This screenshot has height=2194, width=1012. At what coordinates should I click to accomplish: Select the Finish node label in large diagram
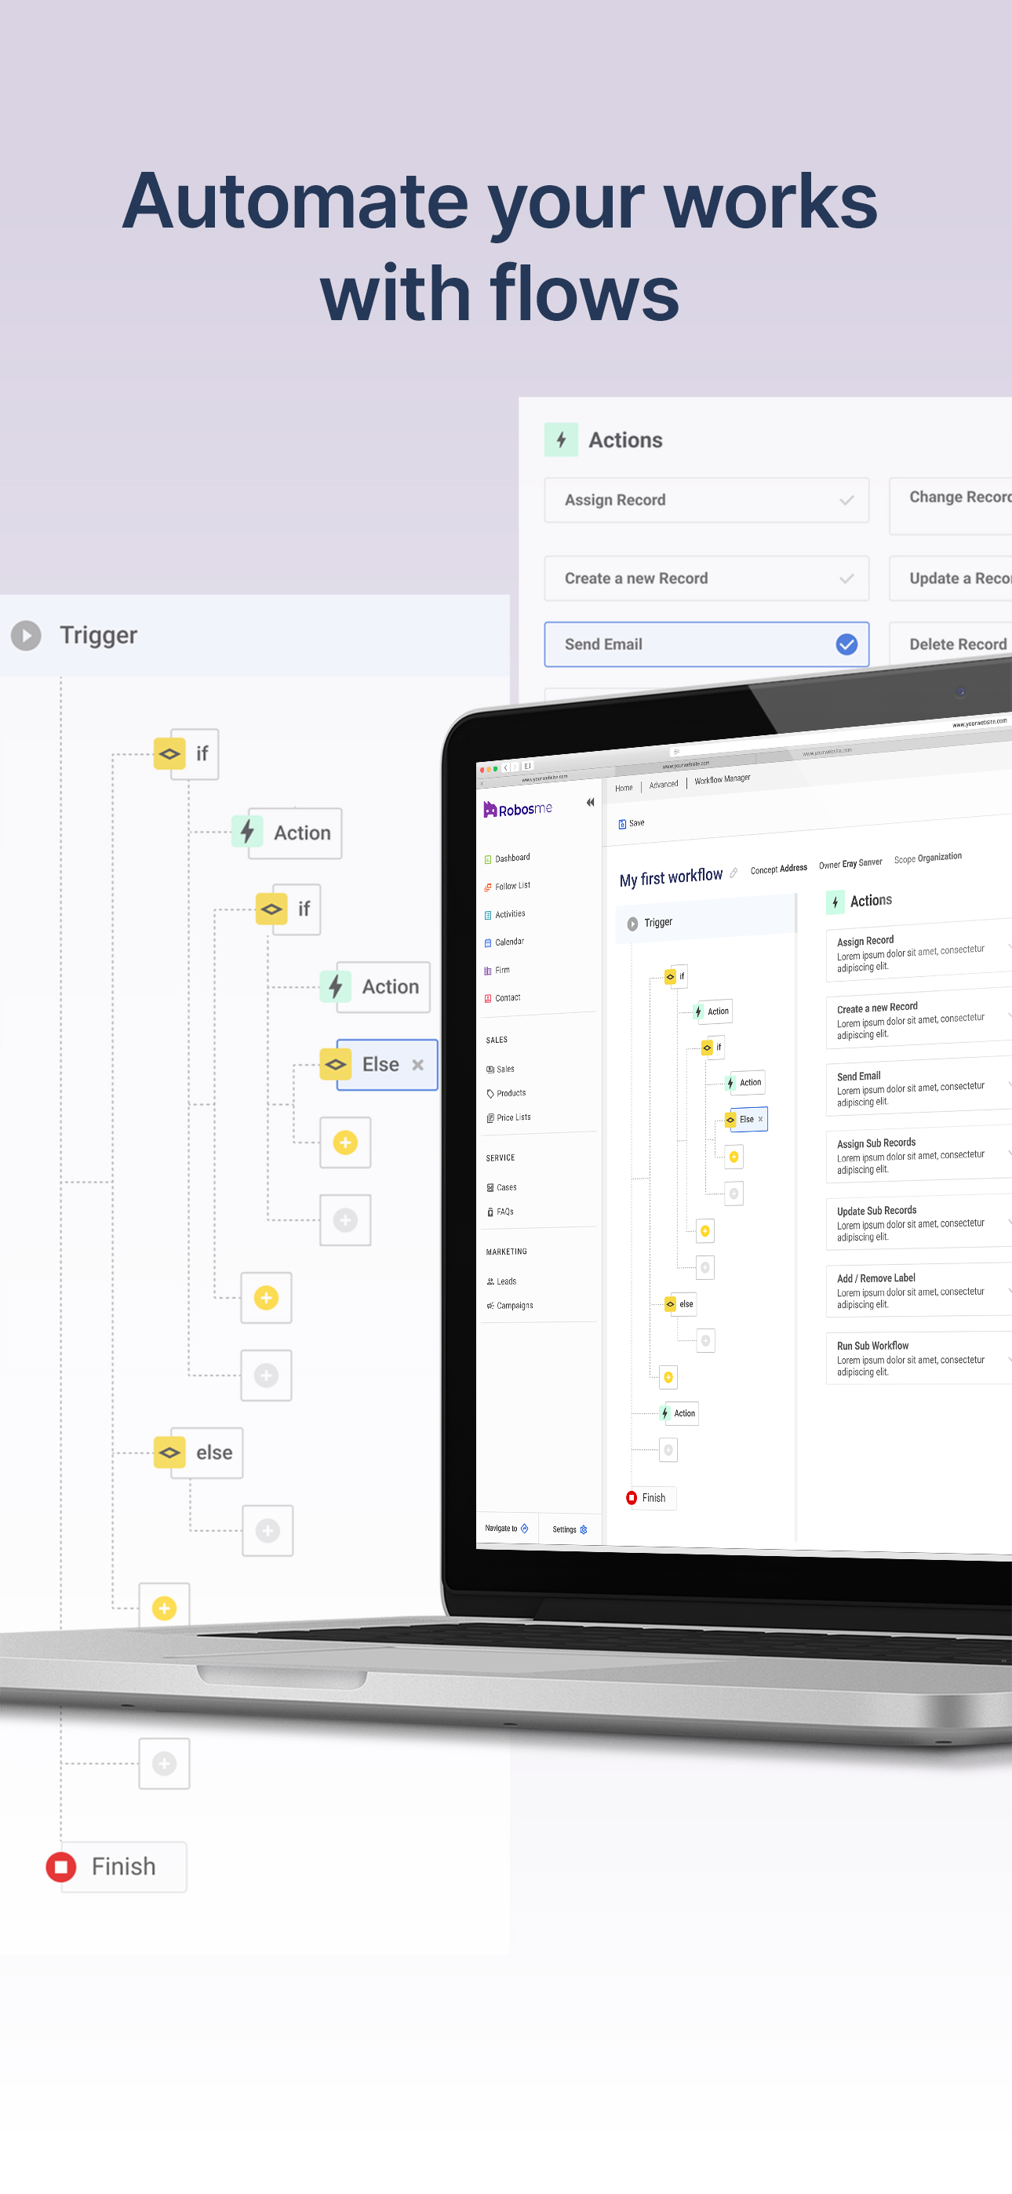[123, 1867]
